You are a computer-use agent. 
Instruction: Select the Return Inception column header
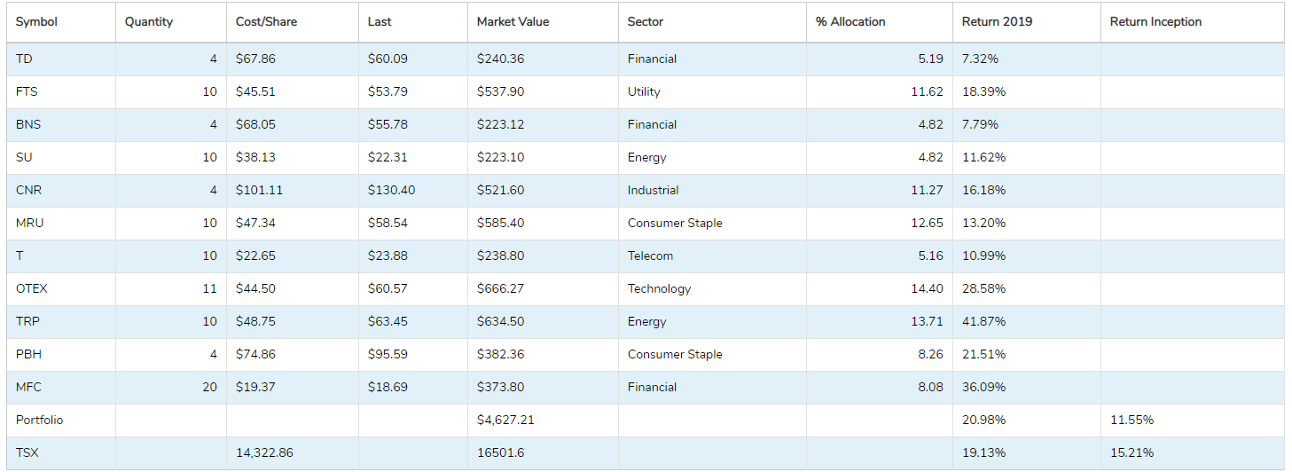tap(1155, 22)
